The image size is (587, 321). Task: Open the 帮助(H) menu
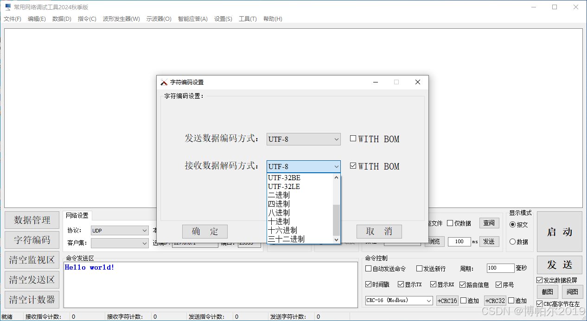tap(273, 19)
